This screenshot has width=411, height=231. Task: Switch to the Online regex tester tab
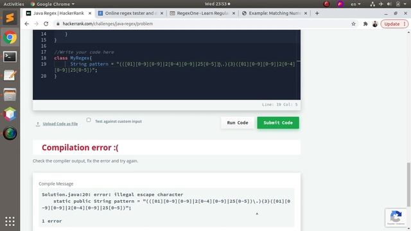130,13
